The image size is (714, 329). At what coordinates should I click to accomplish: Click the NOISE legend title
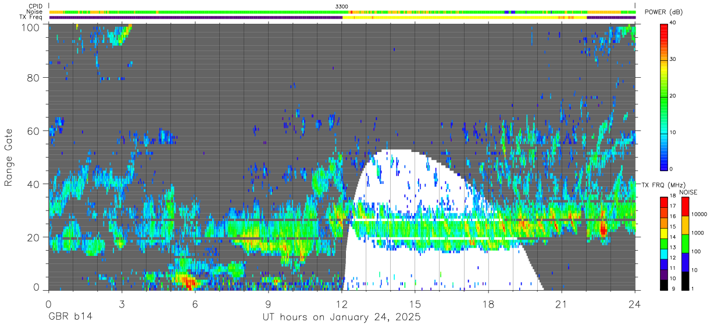(688, 192)
